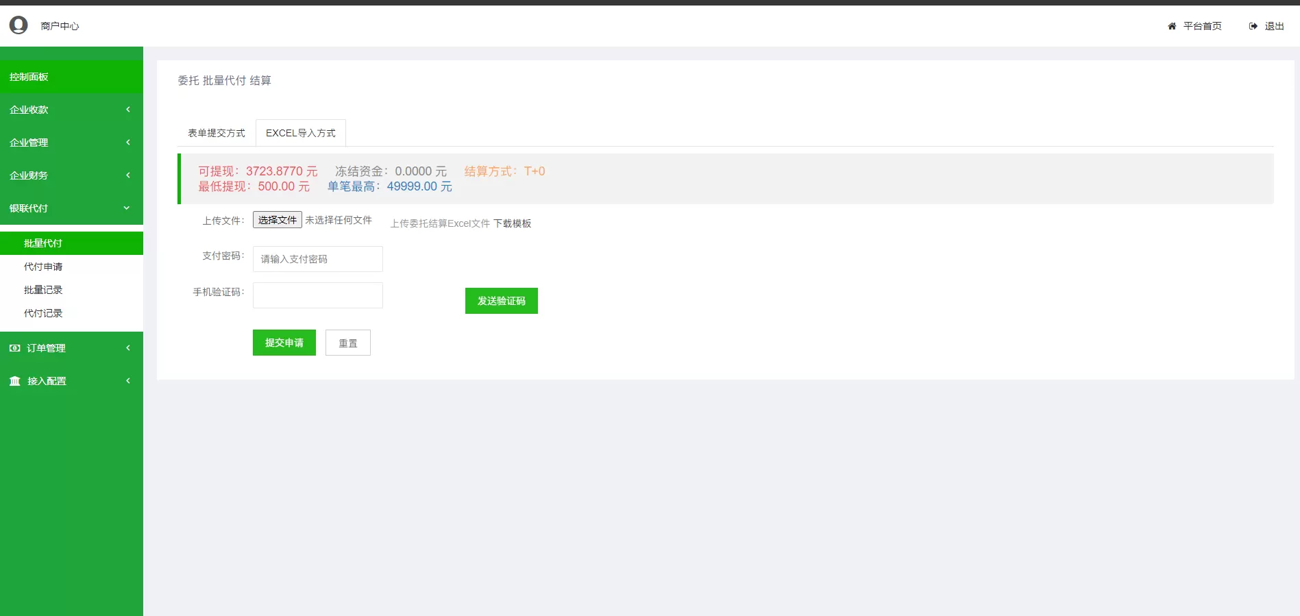
Task: Click the logout icon beside 退出
Action: (x=1253, y=26)
